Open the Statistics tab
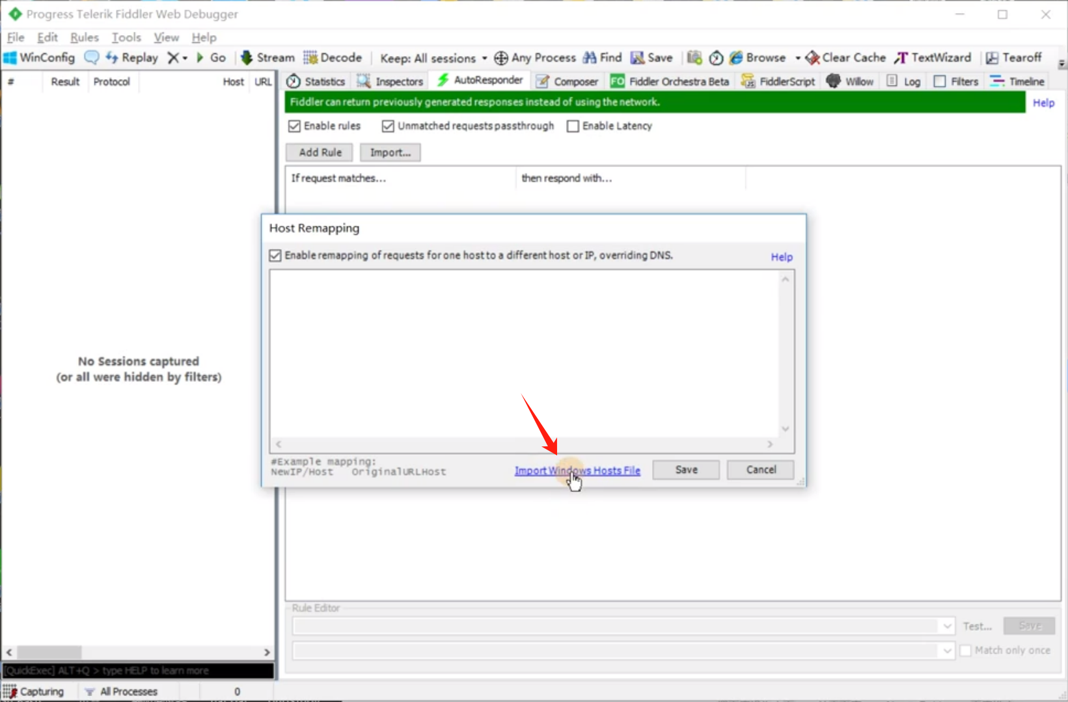This screenshot has width=1068, height=702. 316,81
